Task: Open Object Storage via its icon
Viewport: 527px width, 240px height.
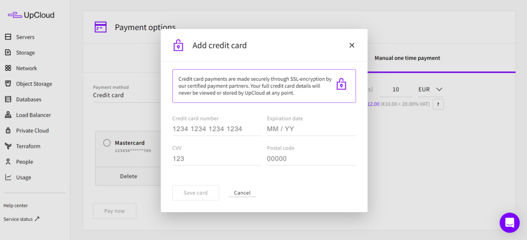Action: point(8,84)
